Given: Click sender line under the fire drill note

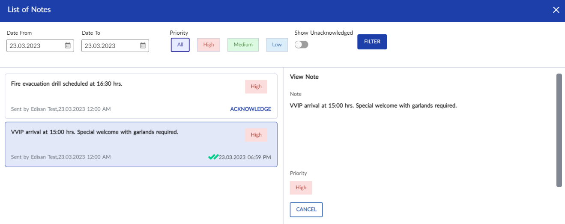Looking at the screenshot, I should [x=61, y=109].
